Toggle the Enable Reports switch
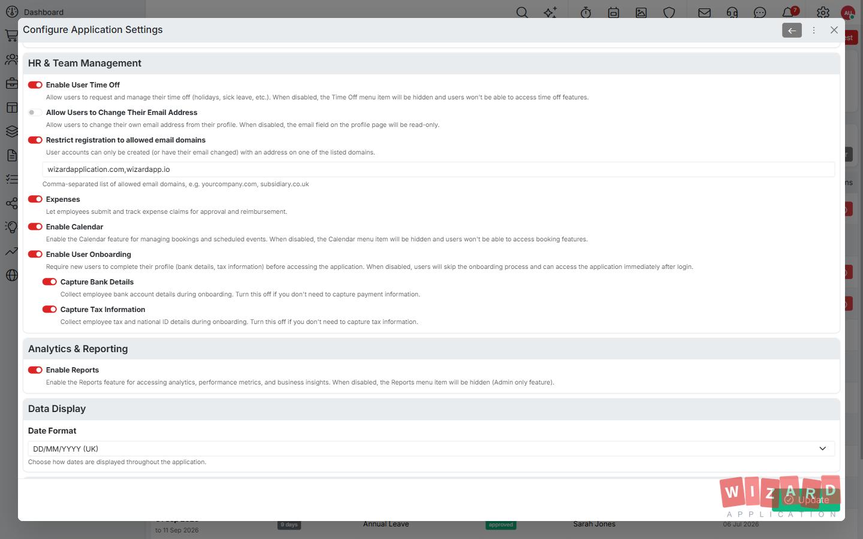863x539 pixels. tap(35, 370)
